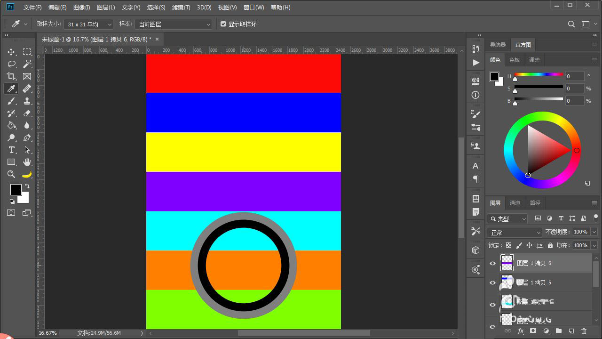Swap foreground and background colors
This screenshot has width=602, height=339.
coord(27,186)
